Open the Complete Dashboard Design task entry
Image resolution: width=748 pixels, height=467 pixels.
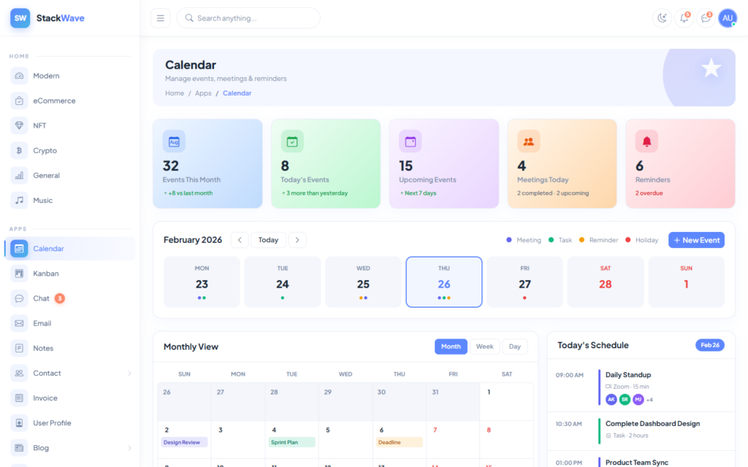(x=641, y=431)
